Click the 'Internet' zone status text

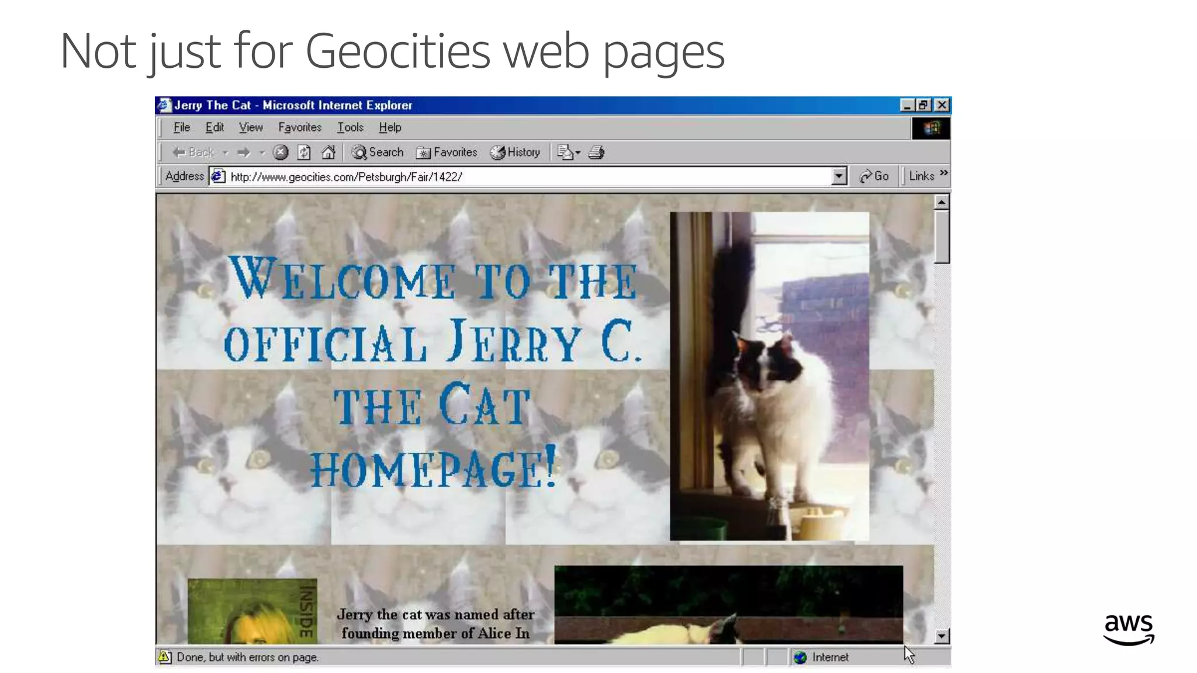point(830,657)
